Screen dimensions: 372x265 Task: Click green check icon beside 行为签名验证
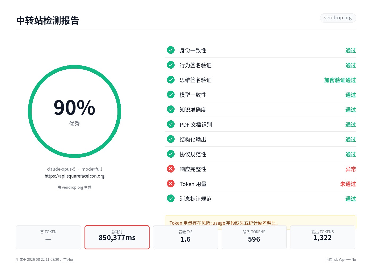pos(171,65)
